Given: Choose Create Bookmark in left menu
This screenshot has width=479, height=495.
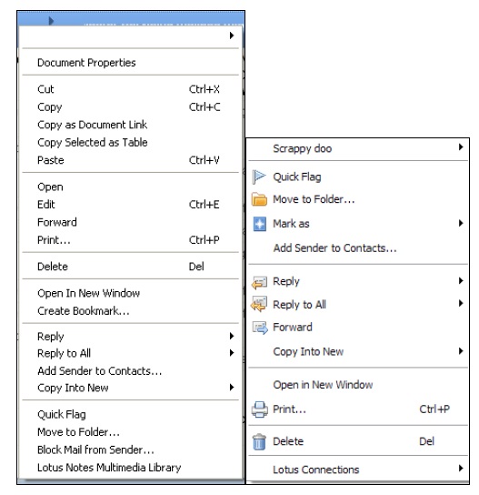Looking at the screenshot, I should [84, 311].
